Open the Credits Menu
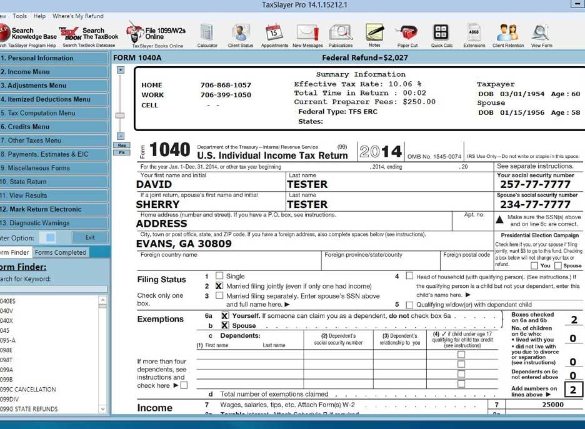 tap(53, 127)
